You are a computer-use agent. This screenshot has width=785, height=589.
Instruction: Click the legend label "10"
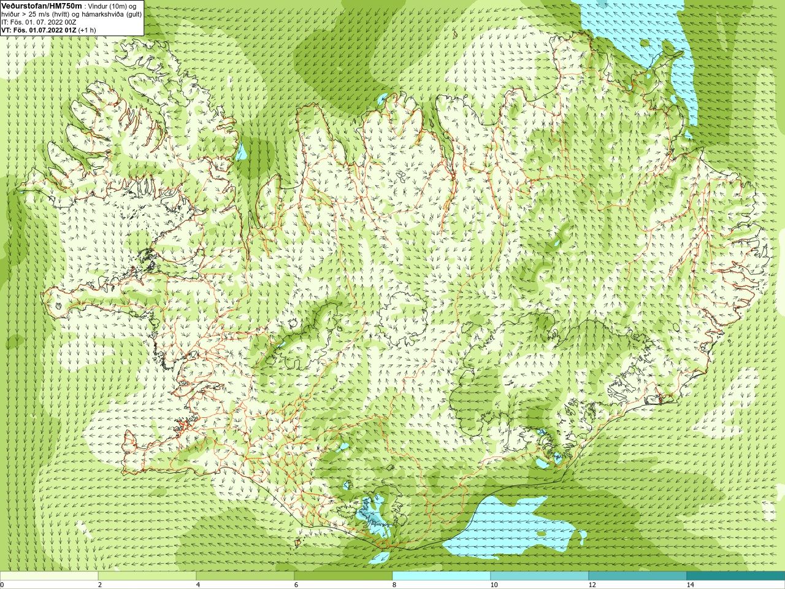494,585
